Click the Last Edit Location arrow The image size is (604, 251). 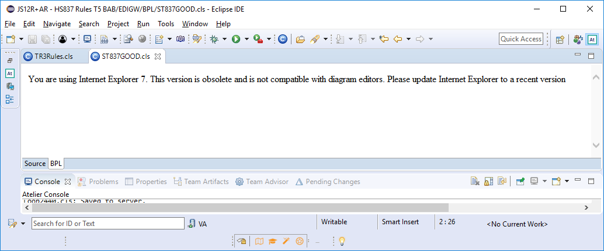(x=384, y=39)
